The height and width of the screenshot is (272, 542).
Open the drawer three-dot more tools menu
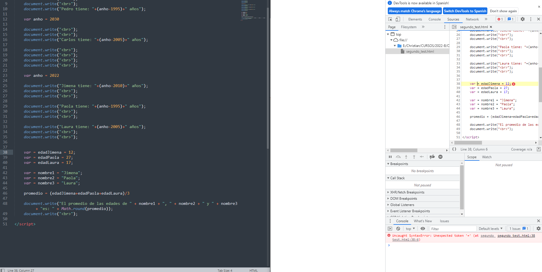click(390, 221)
